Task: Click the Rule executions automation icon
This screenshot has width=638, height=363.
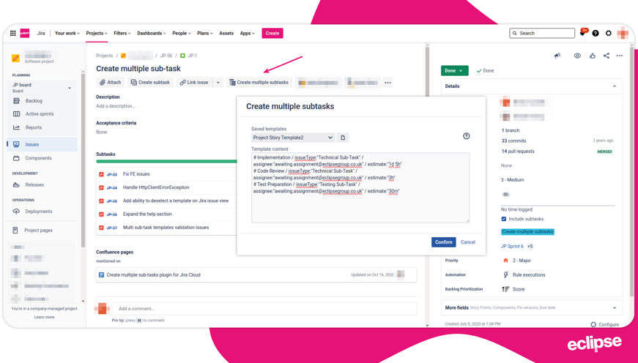Action: point(505,274)
